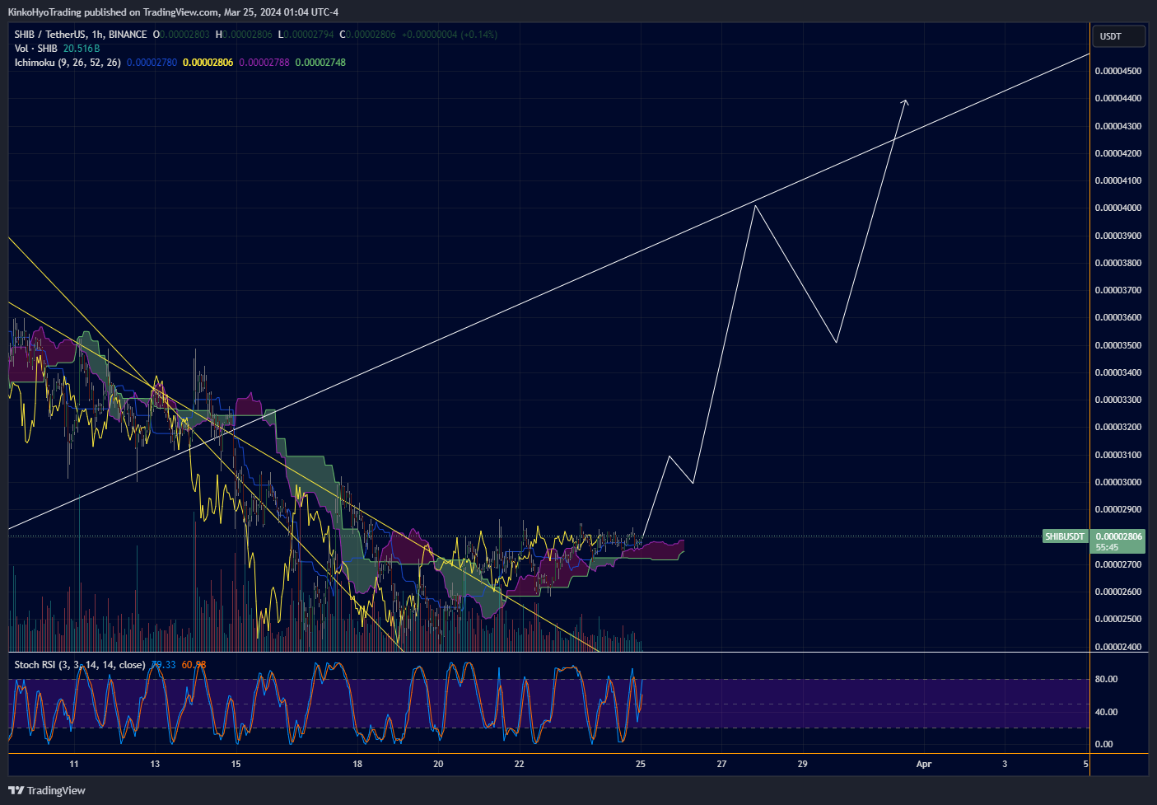Click the 0.00002700 price axis label
Screen dimensions: 1157x805
pos(1118,564)
